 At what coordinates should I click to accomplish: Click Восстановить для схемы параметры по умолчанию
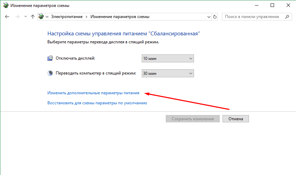pos(97,103)
